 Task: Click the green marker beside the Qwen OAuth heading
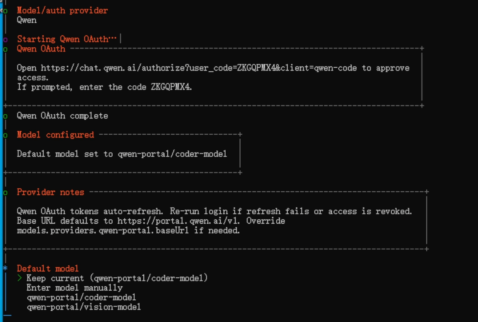(x=5, y=49)
